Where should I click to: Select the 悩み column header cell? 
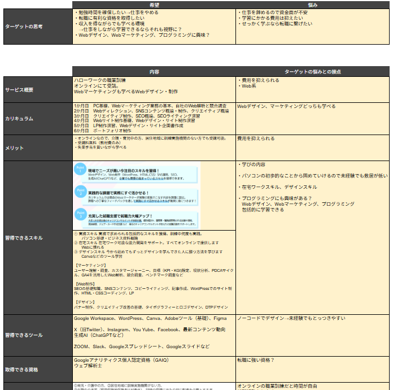[x=312, y=4]
